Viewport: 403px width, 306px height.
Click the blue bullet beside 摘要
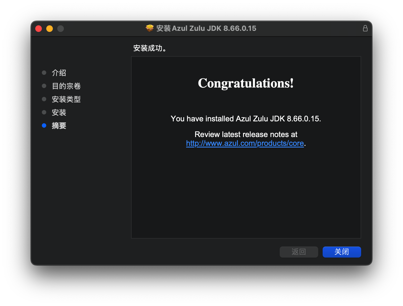pyautogui.click(x=44, y=125)
